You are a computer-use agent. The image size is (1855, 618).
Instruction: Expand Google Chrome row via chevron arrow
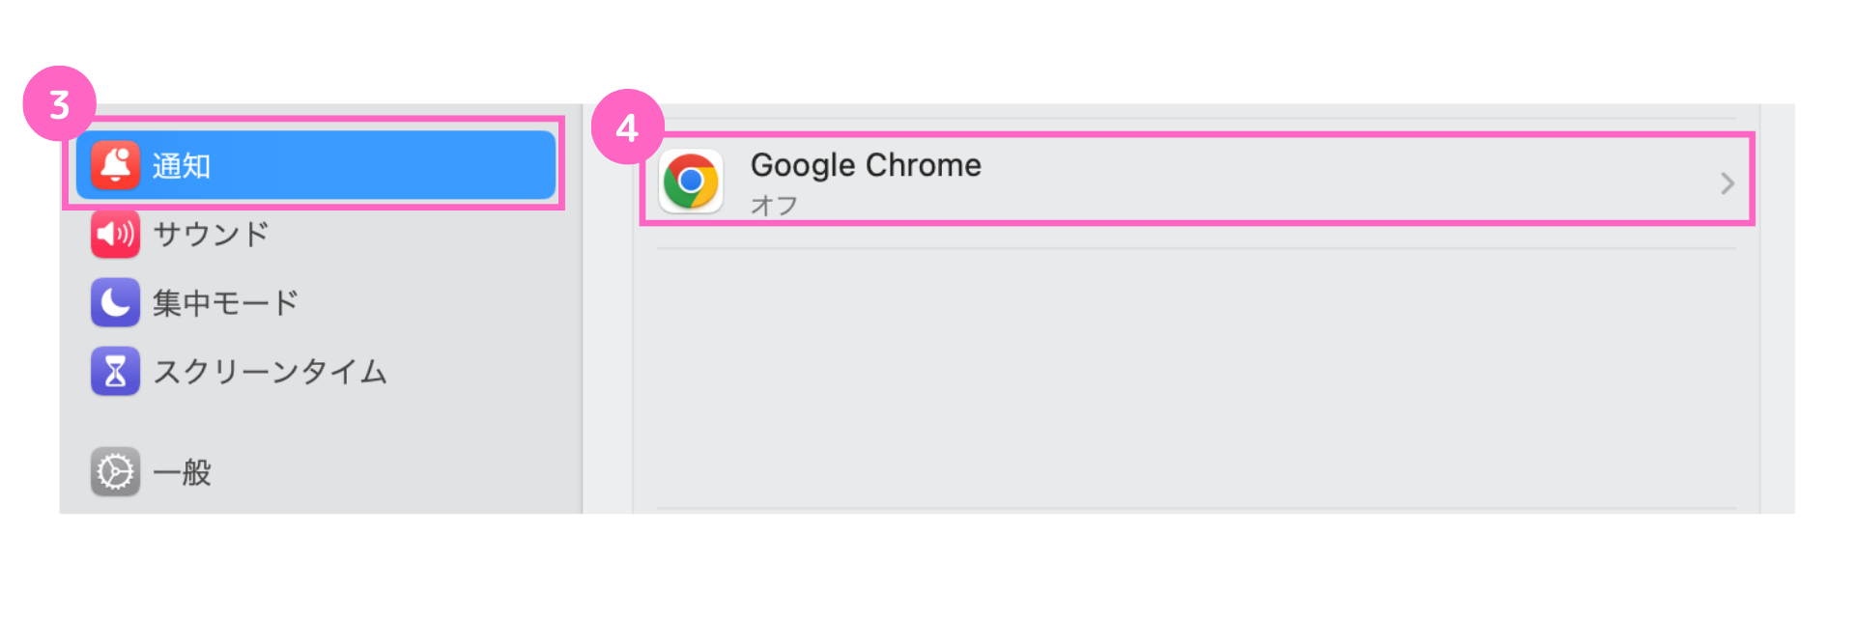[x=1727, y=183]
